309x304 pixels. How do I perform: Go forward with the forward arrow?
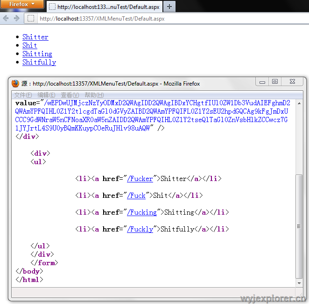click(x=17, y=18)
